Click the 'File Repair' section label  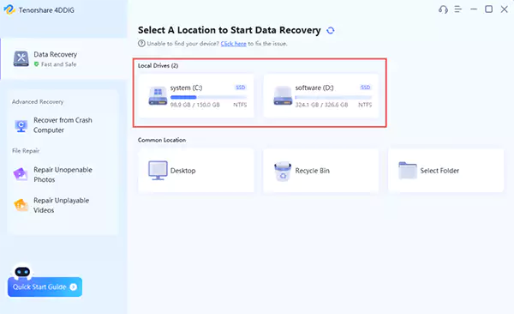(x=26, y=151)
